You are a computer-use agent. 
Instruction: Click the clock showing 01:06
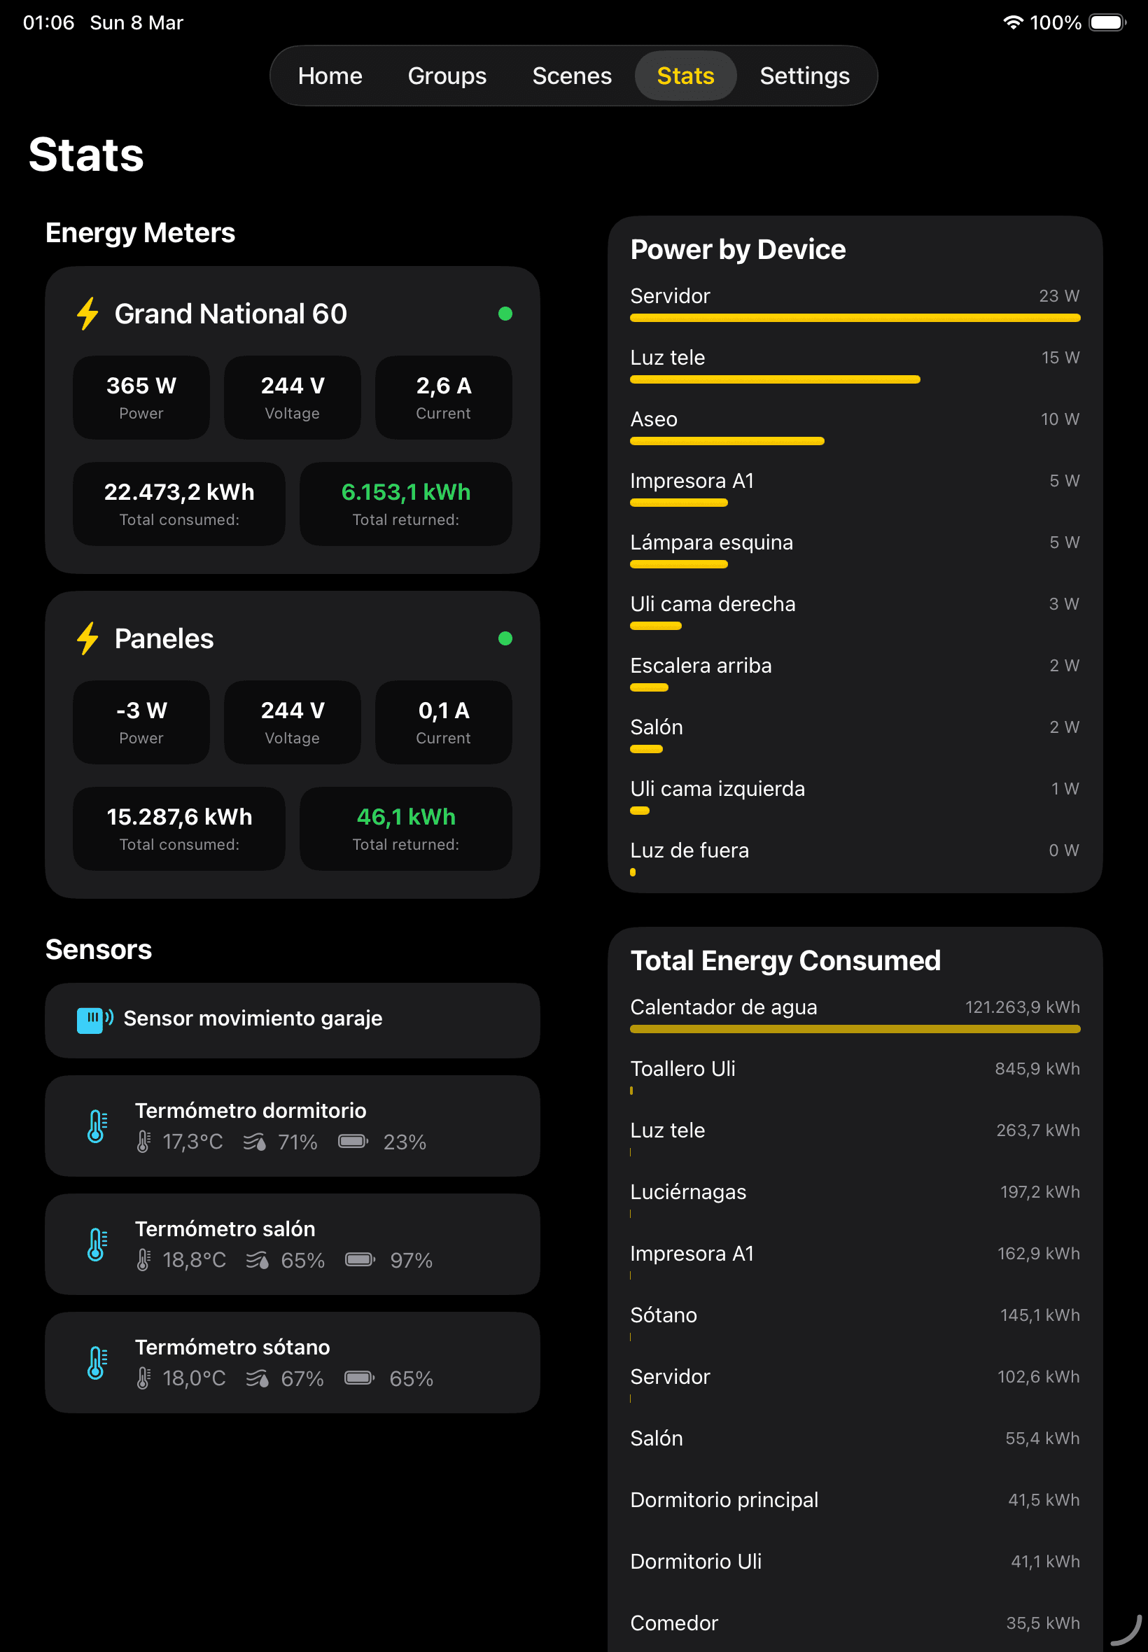click(x=47, y=22)
